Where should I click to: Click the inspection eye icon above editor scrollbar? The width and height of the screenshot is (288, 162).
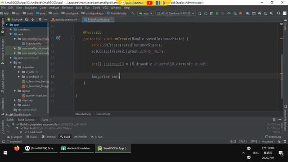pos(281,24)
